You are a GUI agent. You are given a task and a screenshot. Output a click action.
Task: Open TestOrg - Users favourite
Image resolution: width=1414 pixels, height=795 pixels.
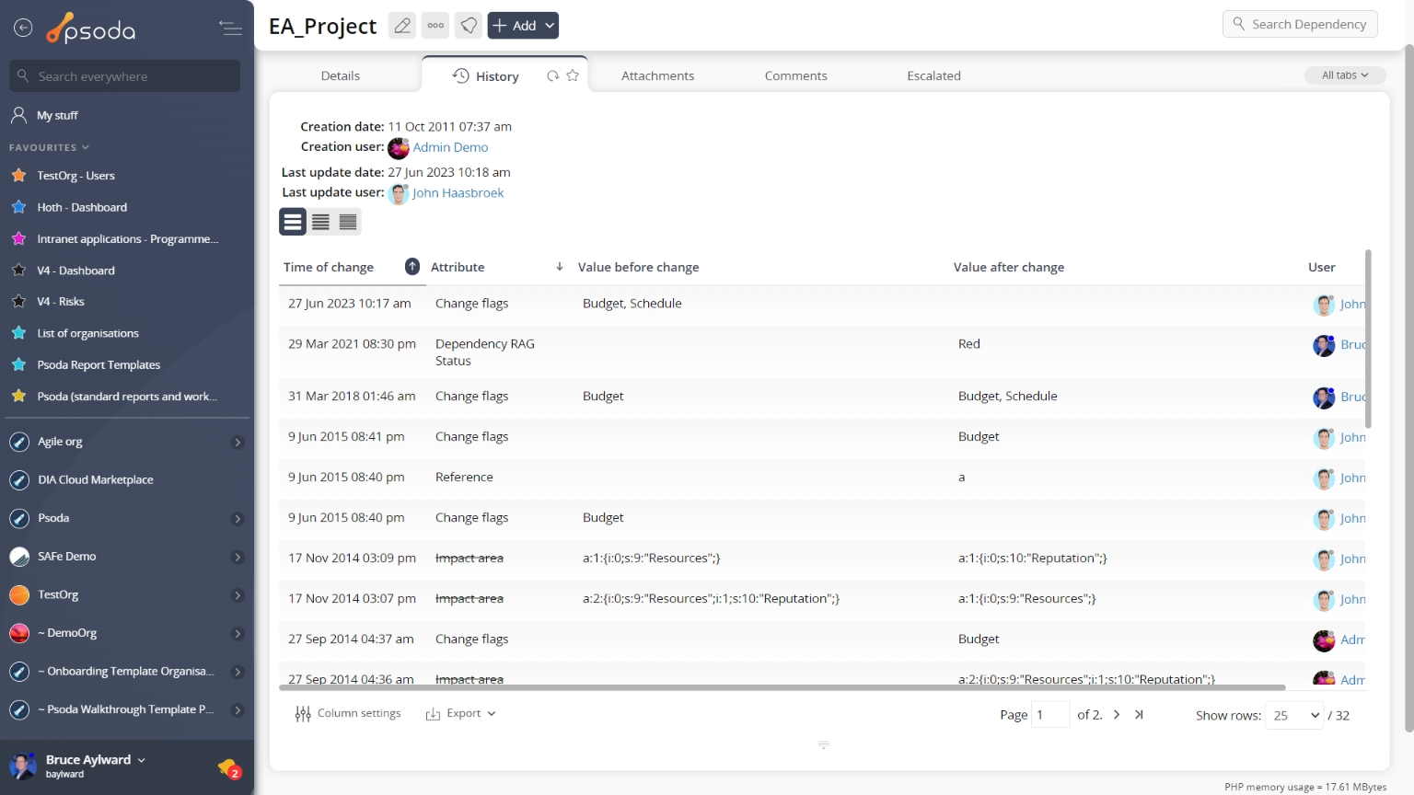coord(75,176)
